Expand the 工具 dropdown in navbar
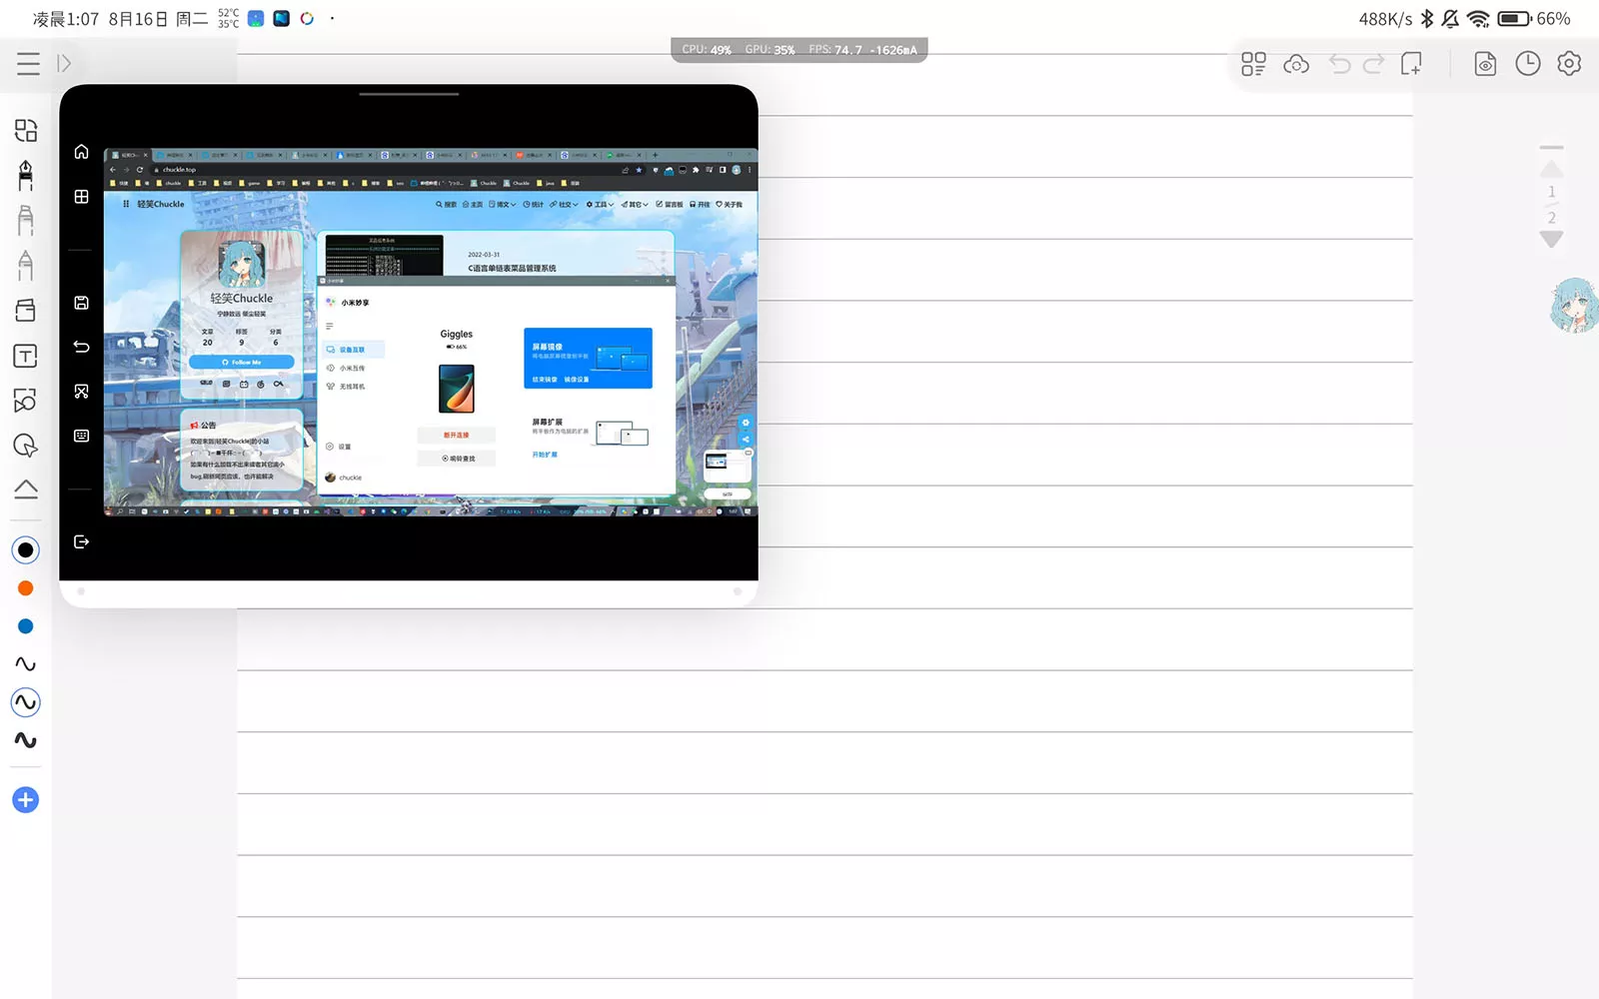The width and height of the screenshot is (1599, 999). click(x=600, y=204)
